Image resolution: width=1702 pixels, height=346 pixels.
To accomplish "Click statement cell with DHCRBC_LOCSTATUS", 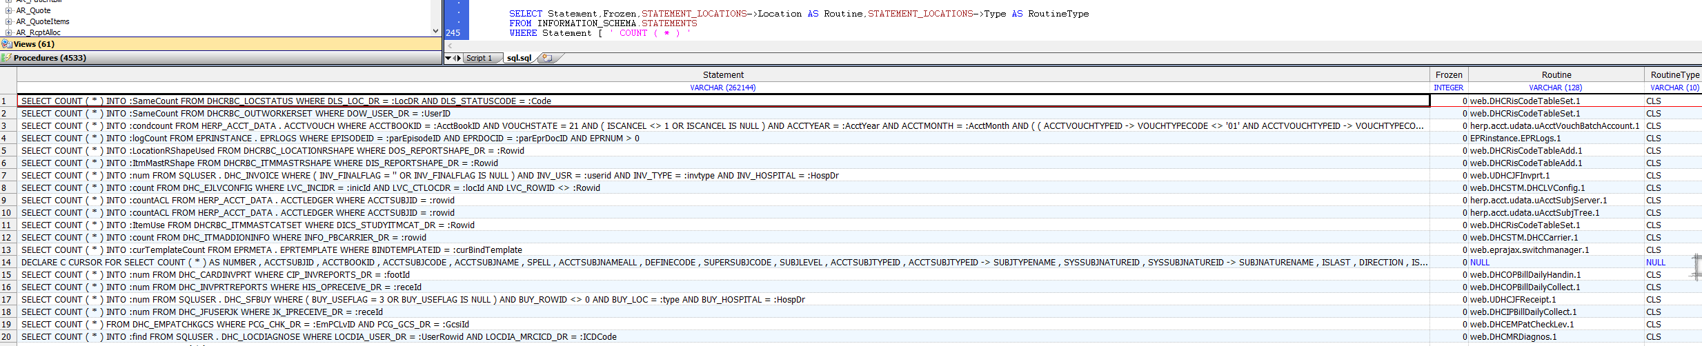I will [x=723, y=101].
